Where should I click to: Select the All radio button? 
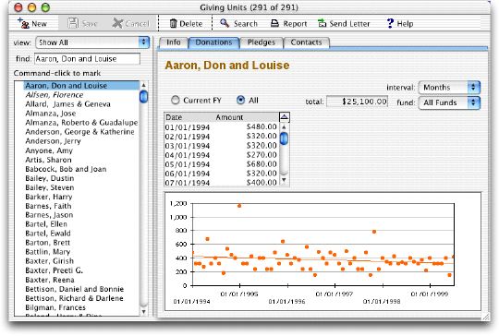click(241, 100)
